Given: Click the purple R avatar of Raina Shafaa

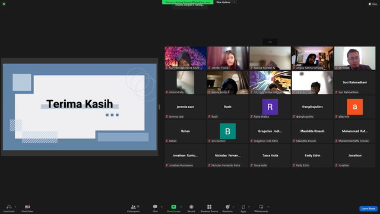Looking at the screenshot, I should tap(270, 107).
